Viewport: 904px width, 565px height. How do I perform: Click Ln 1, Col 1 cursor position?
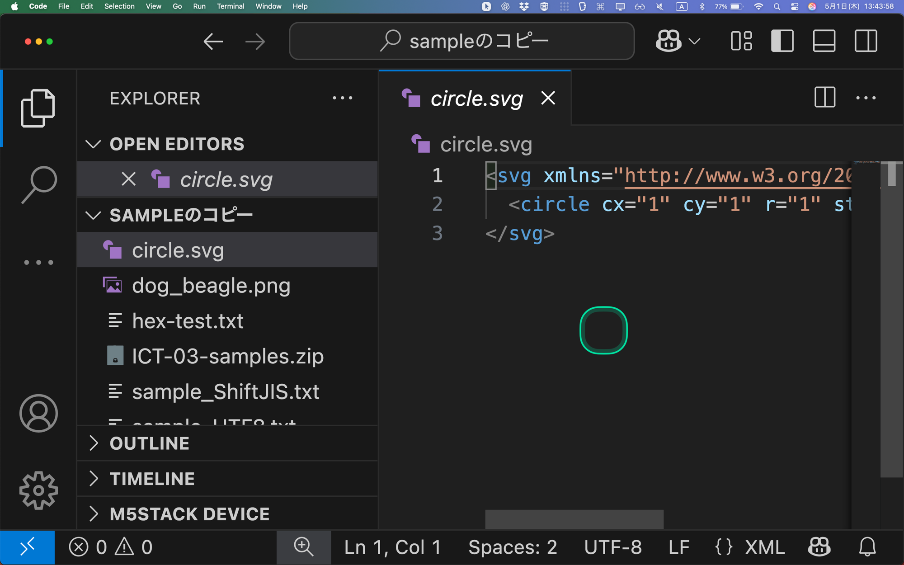392,547
